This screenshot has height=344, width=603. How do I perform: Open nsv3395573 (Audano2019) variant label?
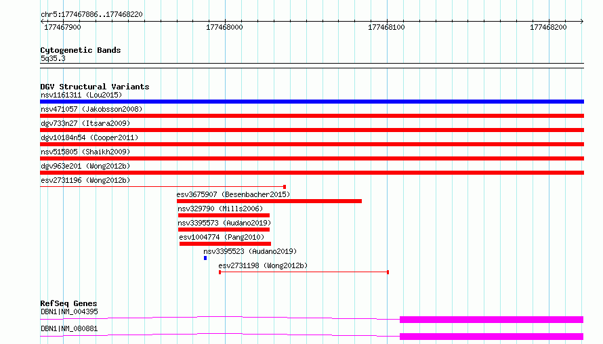pyautogui.click(x=224, y=223)
